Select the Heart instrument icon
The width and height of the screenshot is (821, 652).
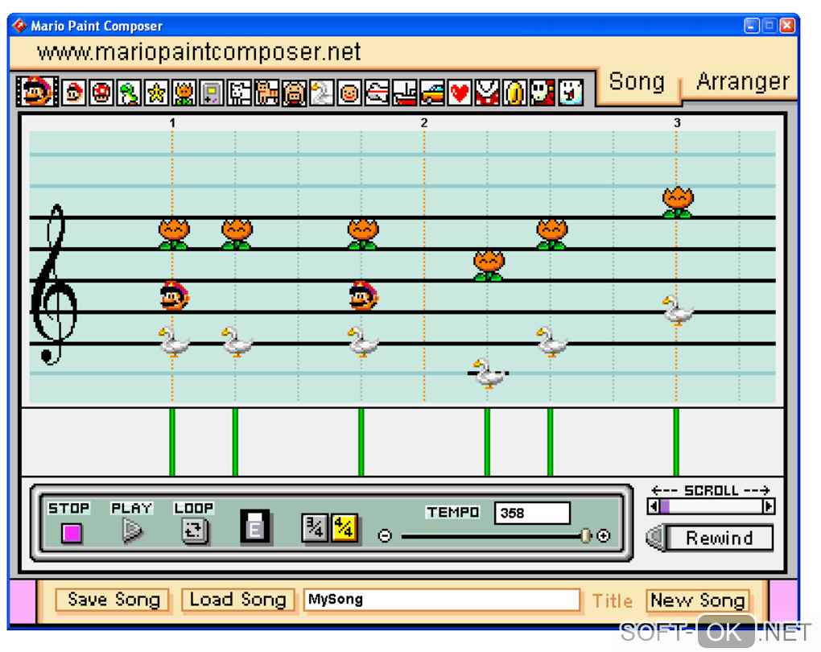[460, 93]
